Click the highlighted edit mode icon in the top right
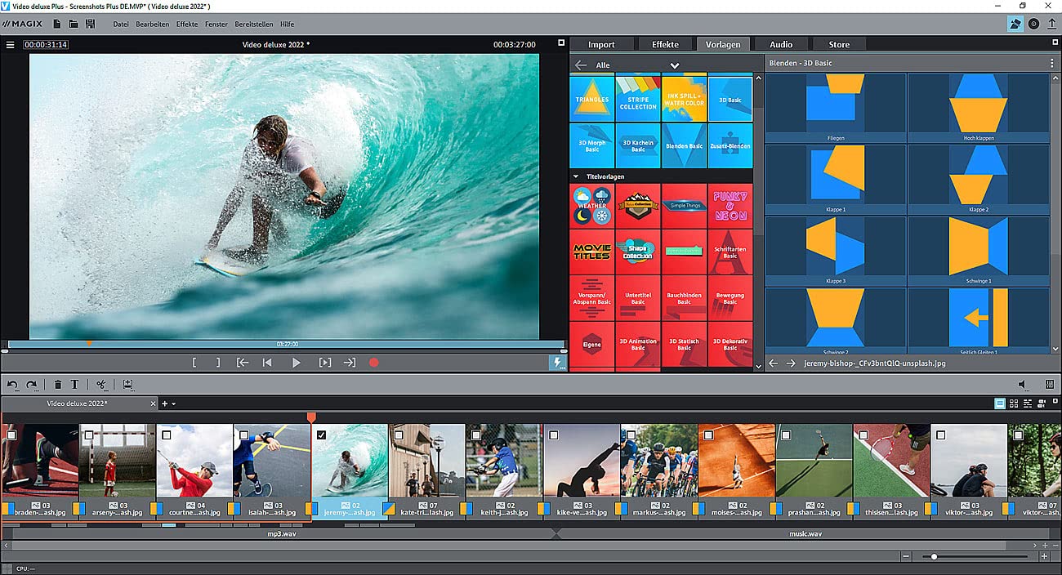 coord(1015,24)
